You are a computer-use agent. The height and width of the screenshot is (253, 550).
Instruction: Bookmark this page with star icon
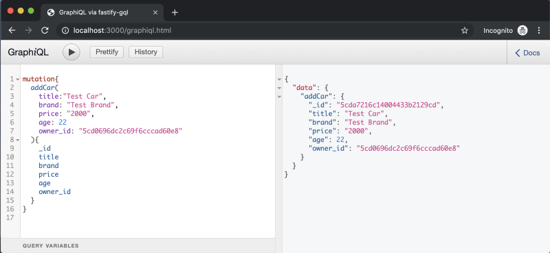[465, 30]
